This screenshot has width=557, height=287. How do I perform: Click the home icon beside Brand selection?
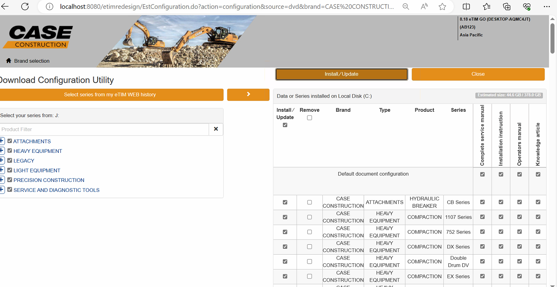point(8,61)
